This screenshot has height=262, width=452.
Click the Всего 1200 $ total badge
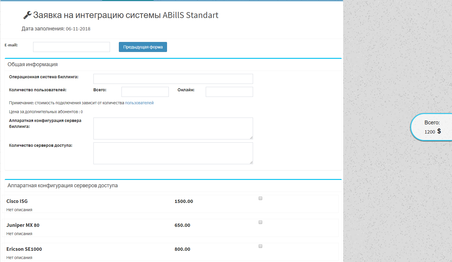[x=432, y=127]
